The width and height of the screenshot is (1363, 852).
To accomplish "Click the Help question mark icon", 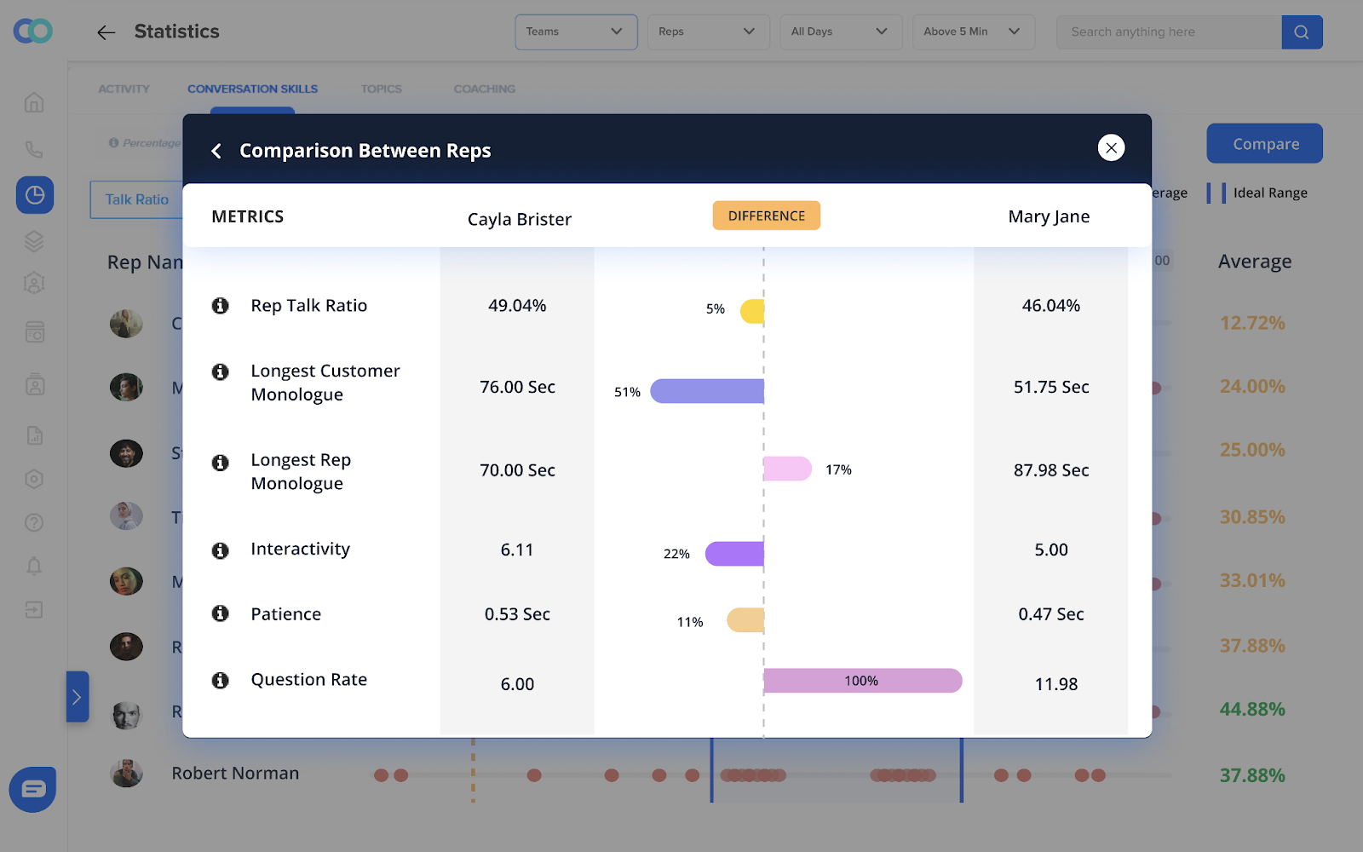I will pos(33,522).
